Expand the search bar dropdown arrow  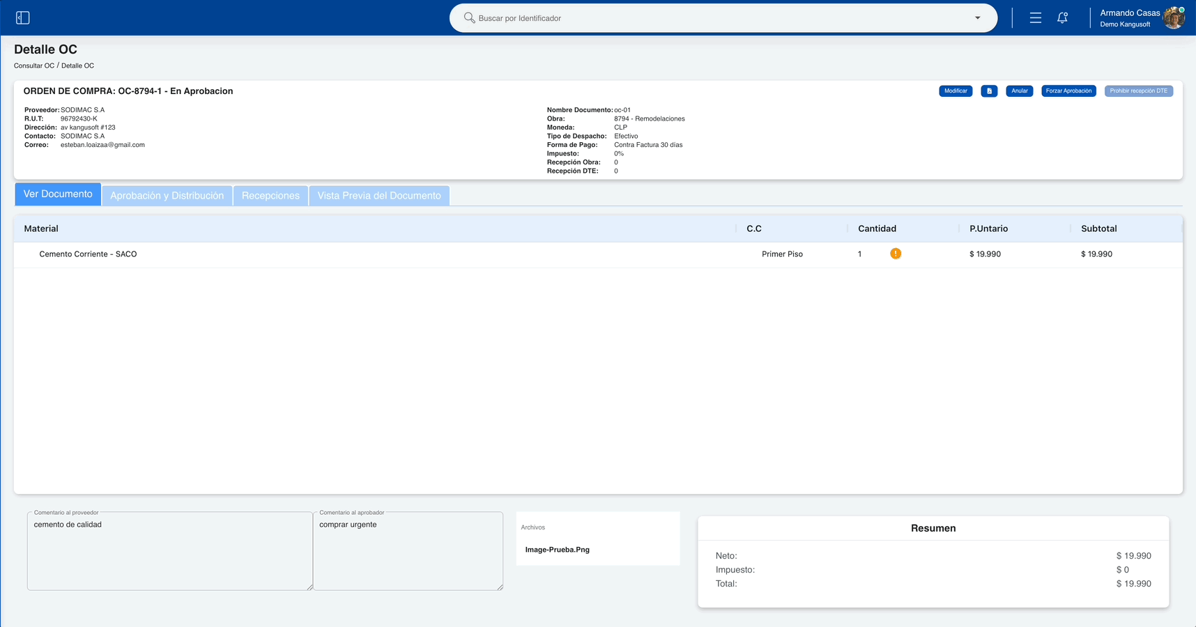click(977, 18)
